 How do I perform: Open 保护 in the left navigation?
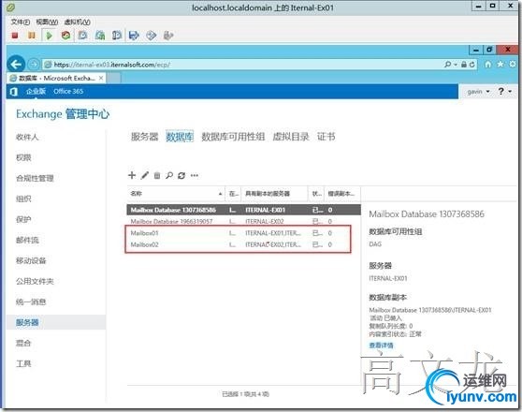pyautogui.click(x=23, y=220)
